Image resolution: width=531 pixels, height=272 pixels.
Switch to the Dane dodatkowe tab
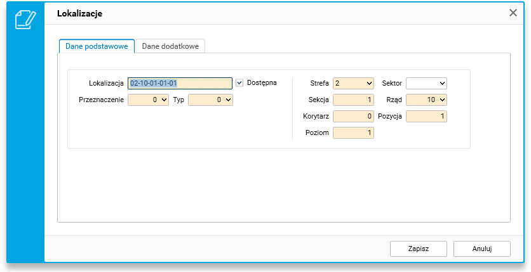coord(170,46)
